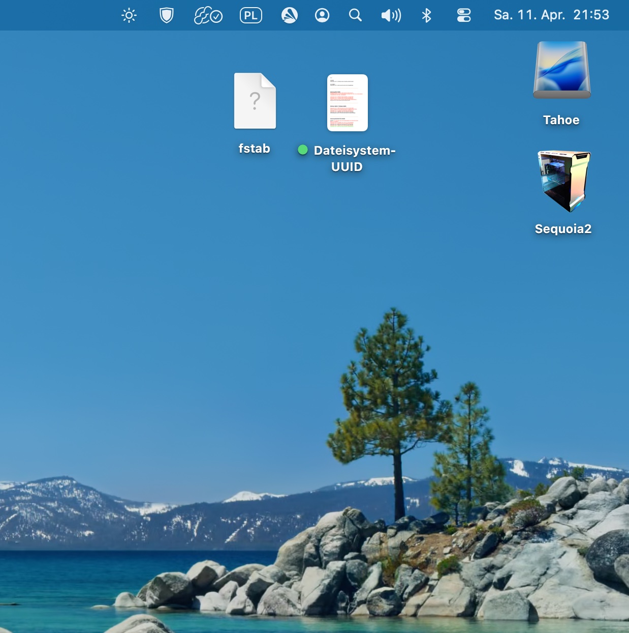Click the fstab file name label
Screen dimensions: 629x633
click(255, 149)
